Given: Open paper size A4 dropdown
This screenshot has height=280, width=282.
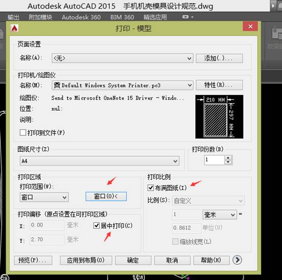Looking at the screenshot, I should tap(99, 161).
